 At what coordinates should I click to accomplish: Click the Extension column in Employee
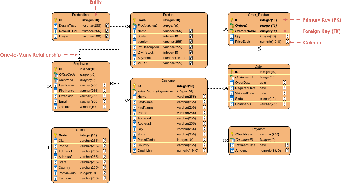pyautogui.click(x=66, y=96)
